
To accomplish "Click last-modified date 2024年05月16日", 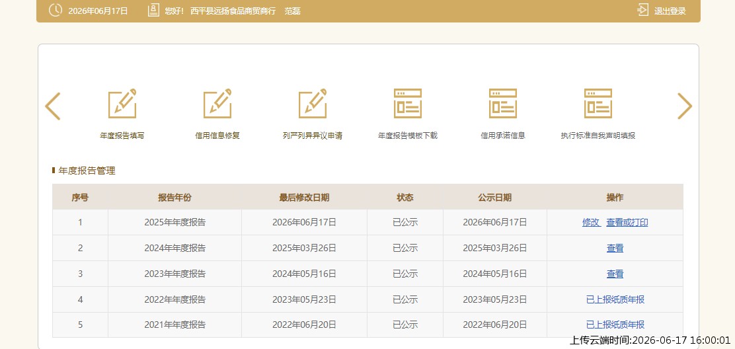I will pos(304,274).
